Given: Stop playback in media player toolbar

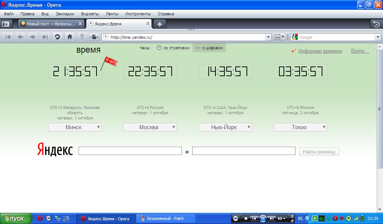Looking at the screenshot, I should [x=246, y=219].
